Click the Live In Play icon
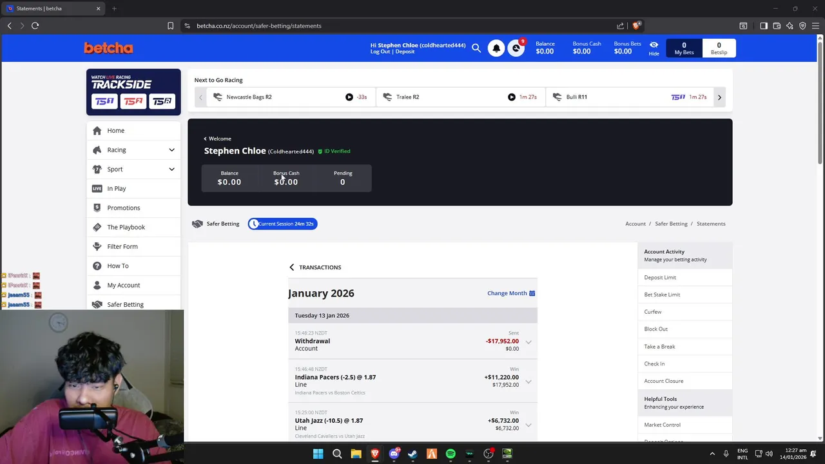 (97, 188)
